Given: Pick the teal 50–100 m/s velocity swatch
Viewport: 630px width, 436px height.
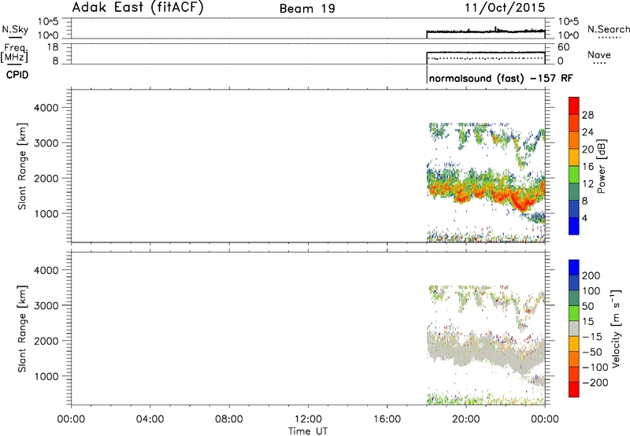Looking at the screenshot, I should tap(574, 298).
